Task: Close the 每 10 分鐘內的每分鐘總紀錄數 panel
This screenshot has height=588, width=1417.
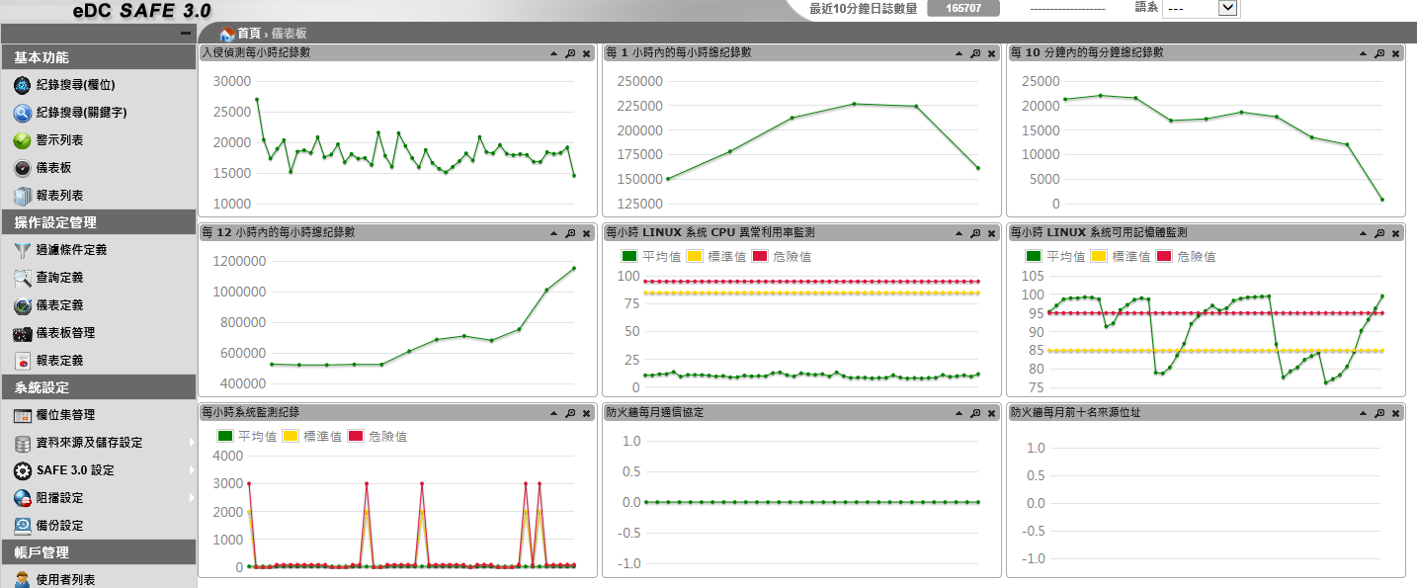Action: [x=1395, y=53]
